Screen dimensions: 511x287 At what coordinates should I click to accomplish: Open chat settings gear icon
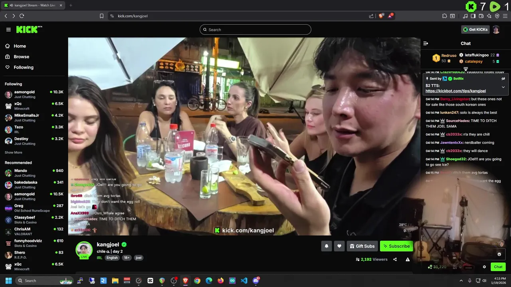point(484,267)
